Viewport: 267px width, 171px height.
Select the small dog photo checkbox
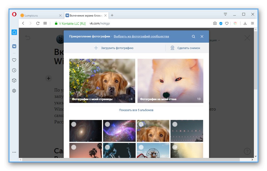(x=141, y=124)
